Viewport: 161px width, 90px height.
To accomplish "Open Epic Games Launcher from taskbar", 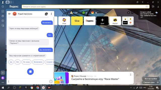I will [x=26, y=88].
